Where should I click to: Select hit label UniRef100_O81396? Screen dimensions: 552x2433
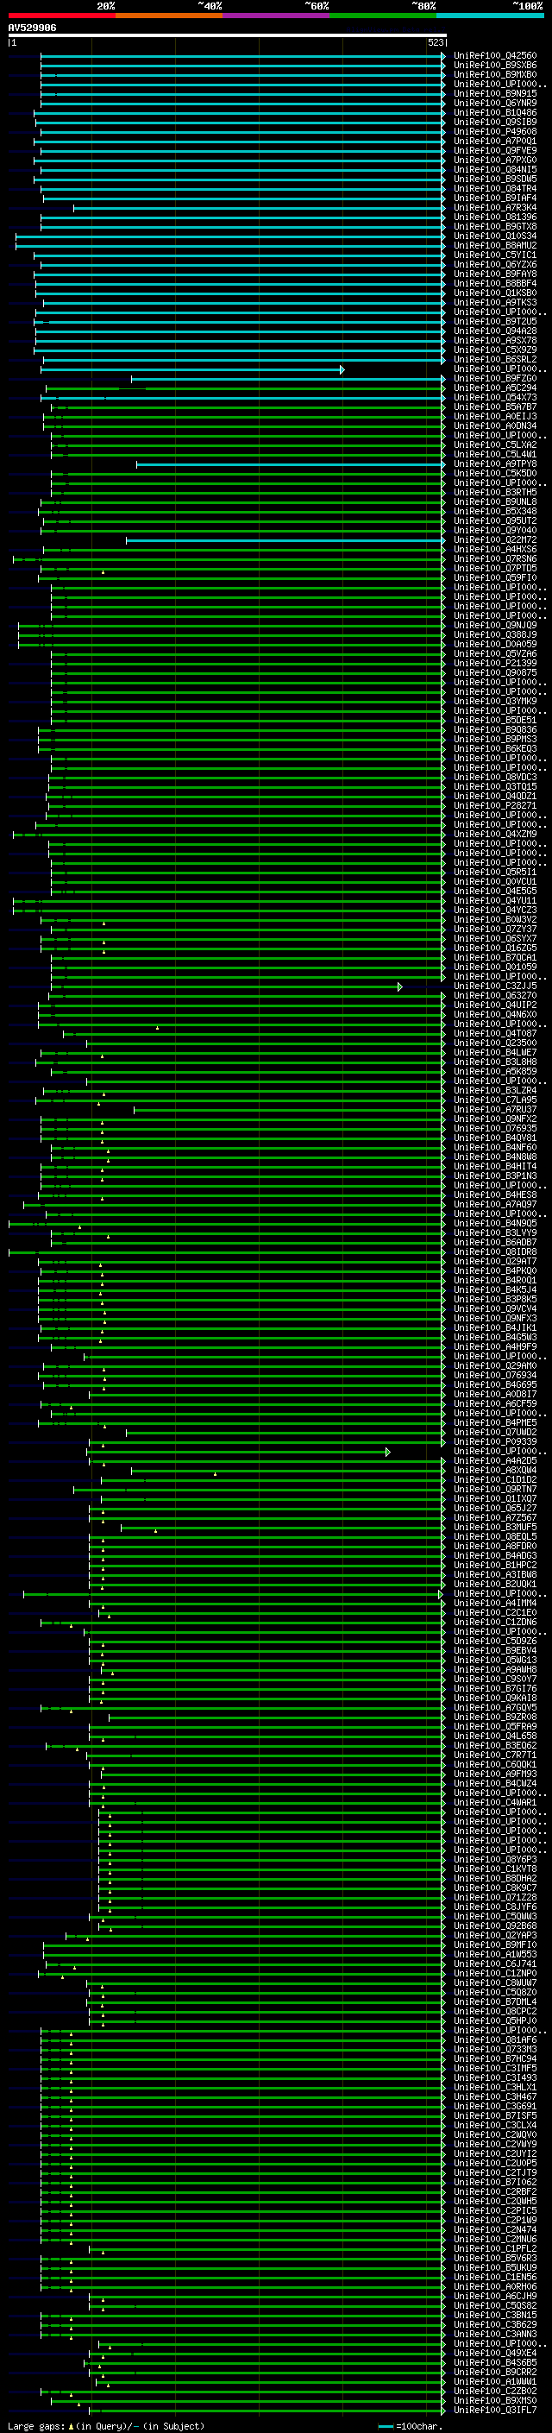tap(494, 217)
